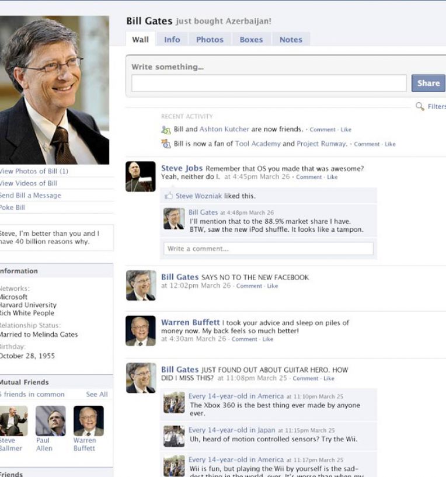This screenshot has height=477, width=446.
Task: Click avatar beside 'Wii is fun' comment
Action: (x=174, y=466)
